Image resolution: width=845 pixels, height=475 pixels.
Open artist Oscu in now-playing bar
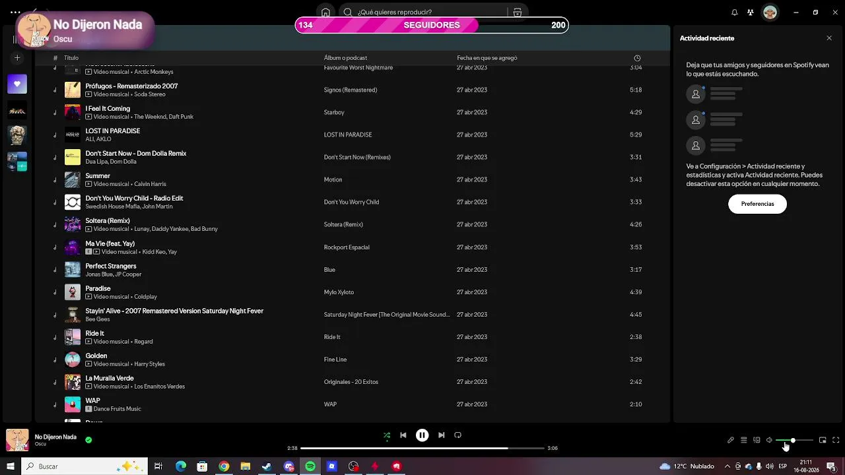click(40, 444)
